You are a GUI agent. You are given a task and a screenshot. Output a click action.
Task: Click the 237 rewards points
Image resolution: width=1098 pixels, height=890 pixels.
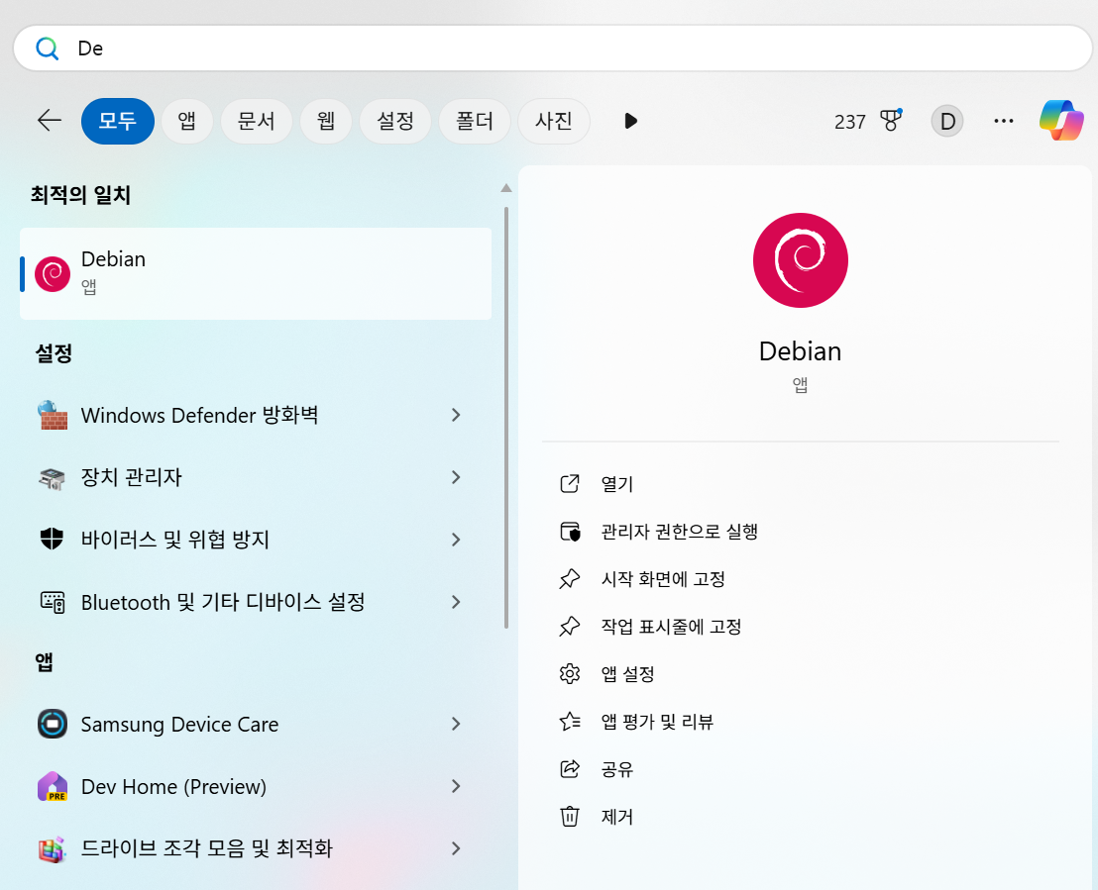tap(849, 122)
